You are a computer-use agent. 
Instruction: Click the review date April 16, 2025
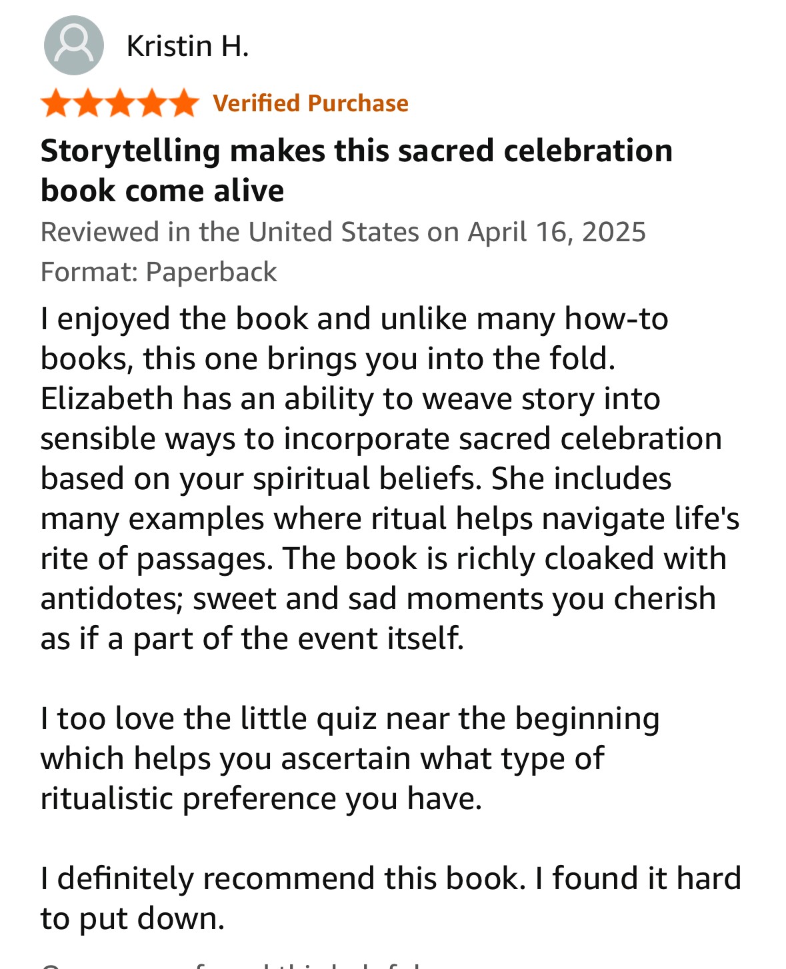(557, 232)
